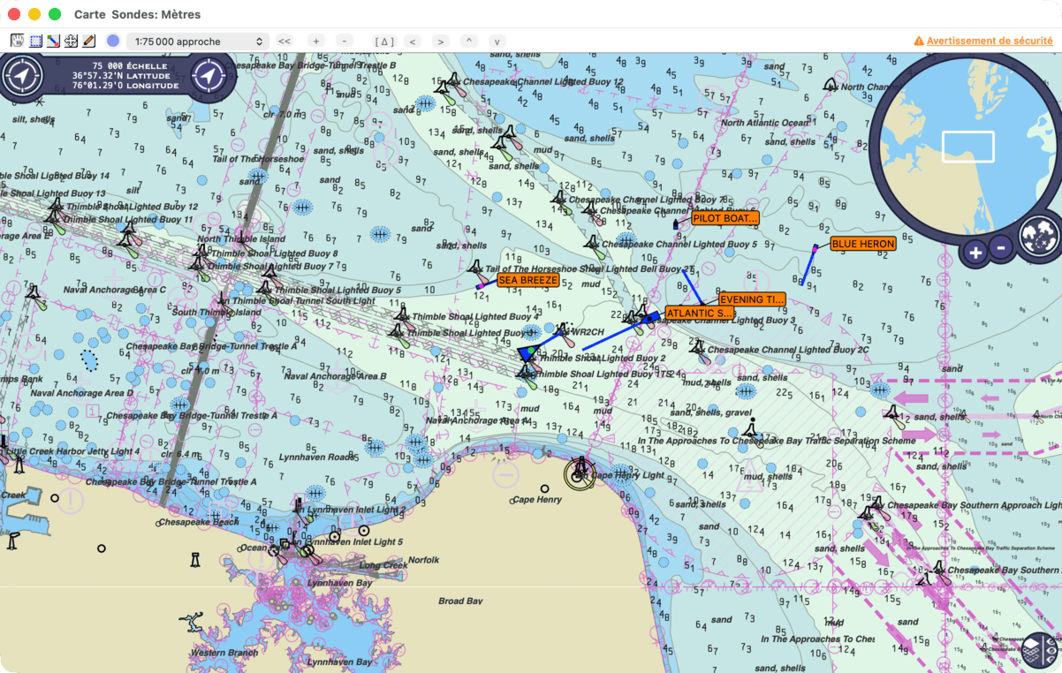
Task: Select the hand pan tool
Action: [18, 41]
